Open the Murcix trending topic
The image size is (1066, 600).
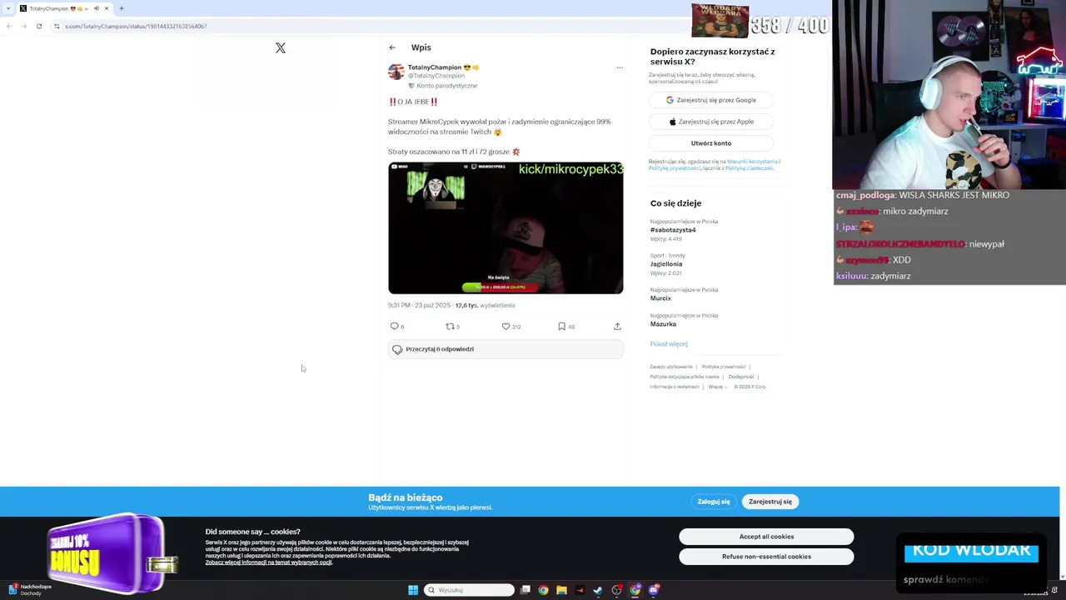tap(660, 298)
